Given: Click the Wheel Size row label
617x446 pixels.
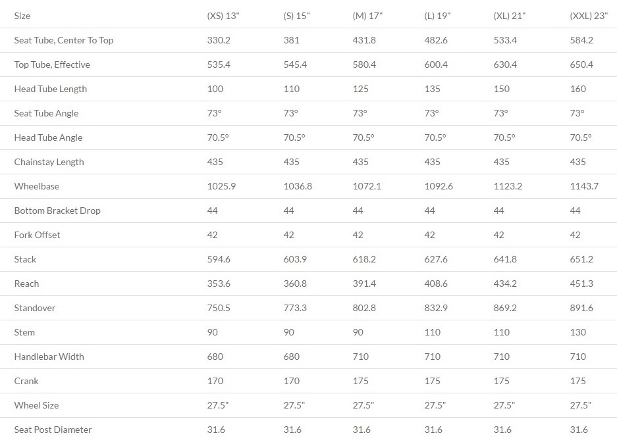Looking at the screenshot, I should 36,405.
